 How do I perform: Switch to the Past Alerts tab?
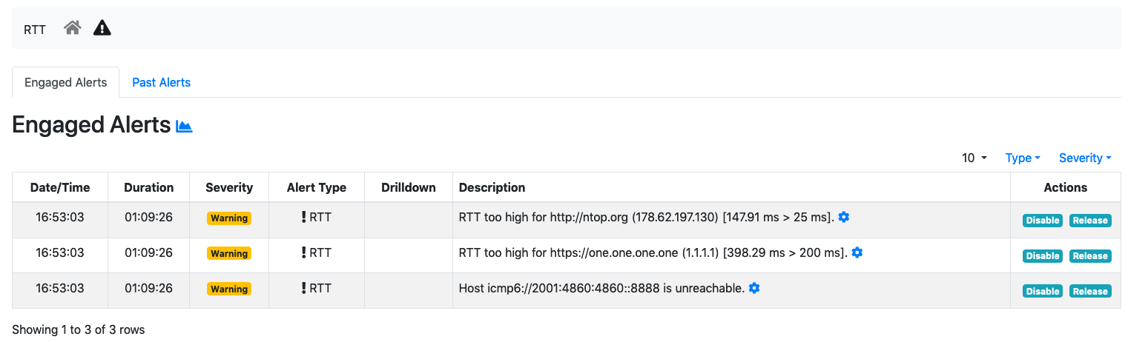[161, 82]
